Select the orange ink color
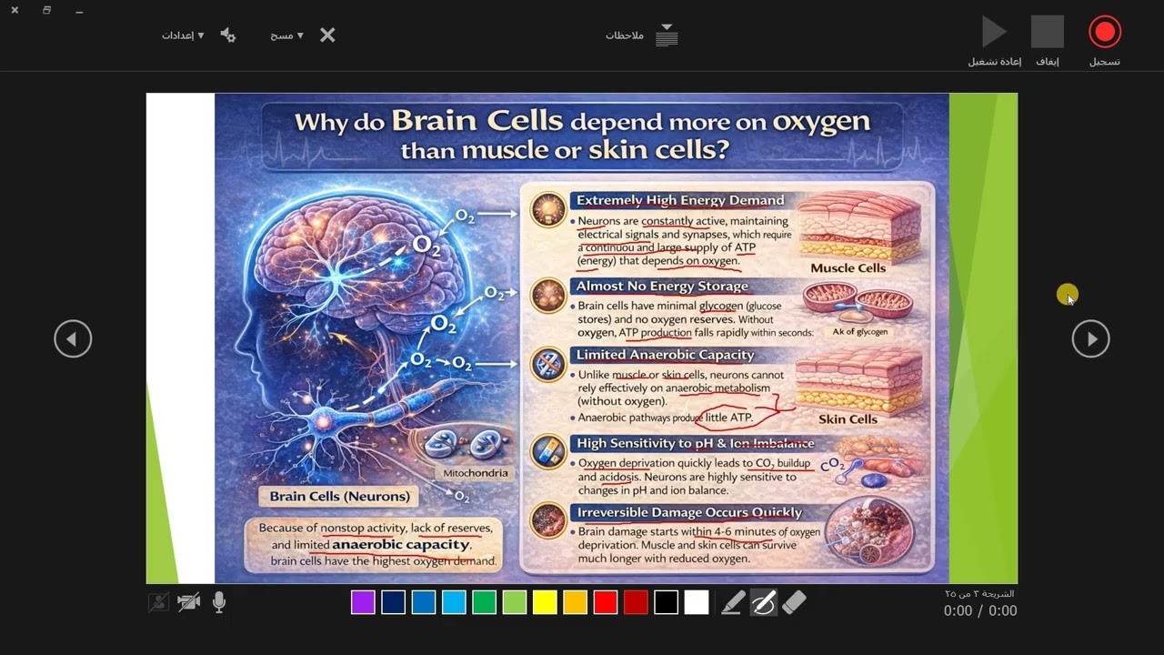Image resolution: width=1164 pixels, height=655 pixels. (x=575, y=602)
